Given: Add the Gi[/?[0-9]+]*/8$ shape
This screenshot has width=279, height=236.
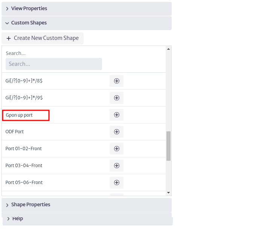Looking at the screenshot, I should pos(117,81).
